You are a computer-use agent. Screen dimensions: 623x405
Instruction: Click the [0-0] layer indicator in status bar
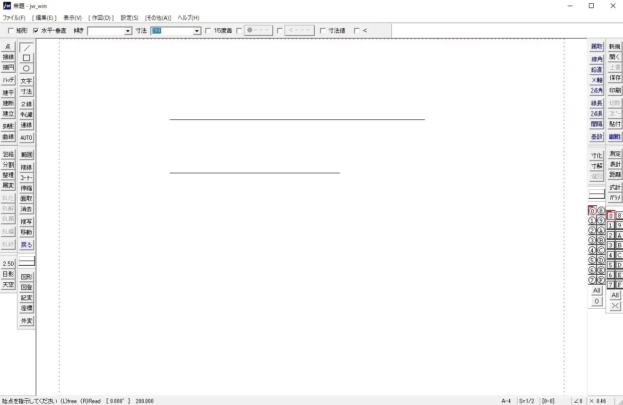pos(548,401)
